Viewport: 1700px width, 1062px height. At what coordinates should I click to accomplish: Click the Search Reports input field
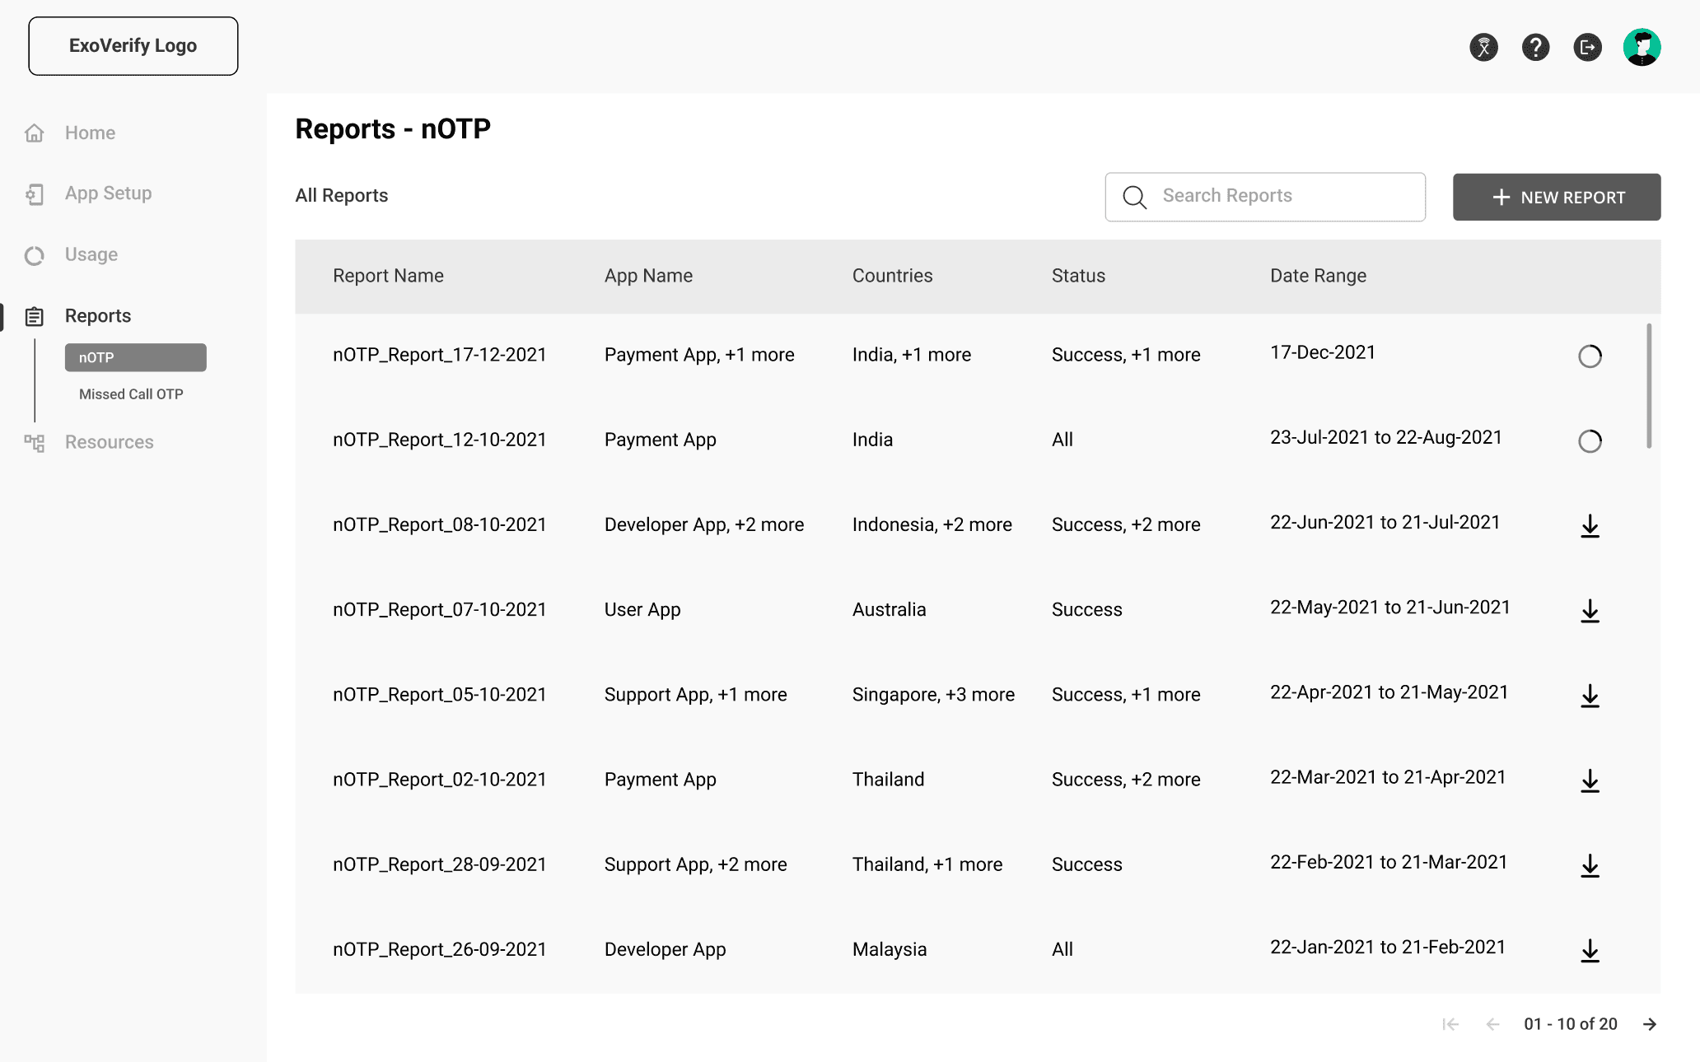click(1277, 196)
